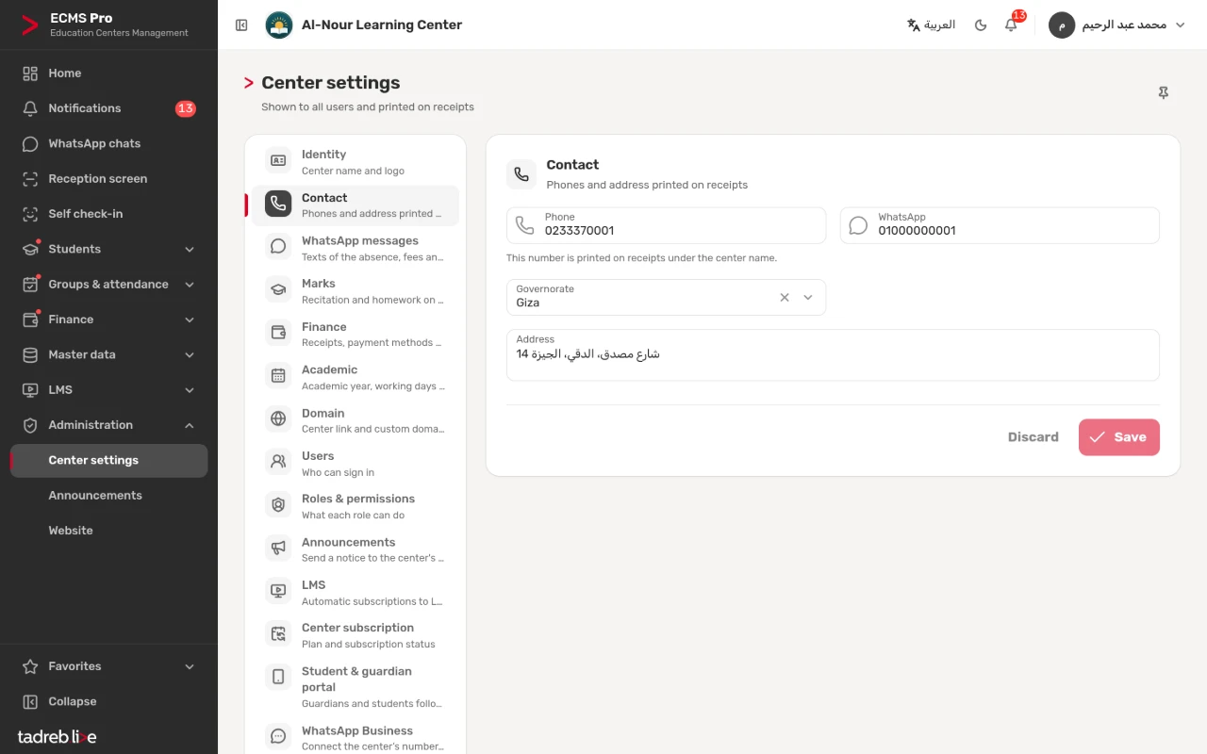Open Marks settings graduation cap icon

(x=278, y=290)
